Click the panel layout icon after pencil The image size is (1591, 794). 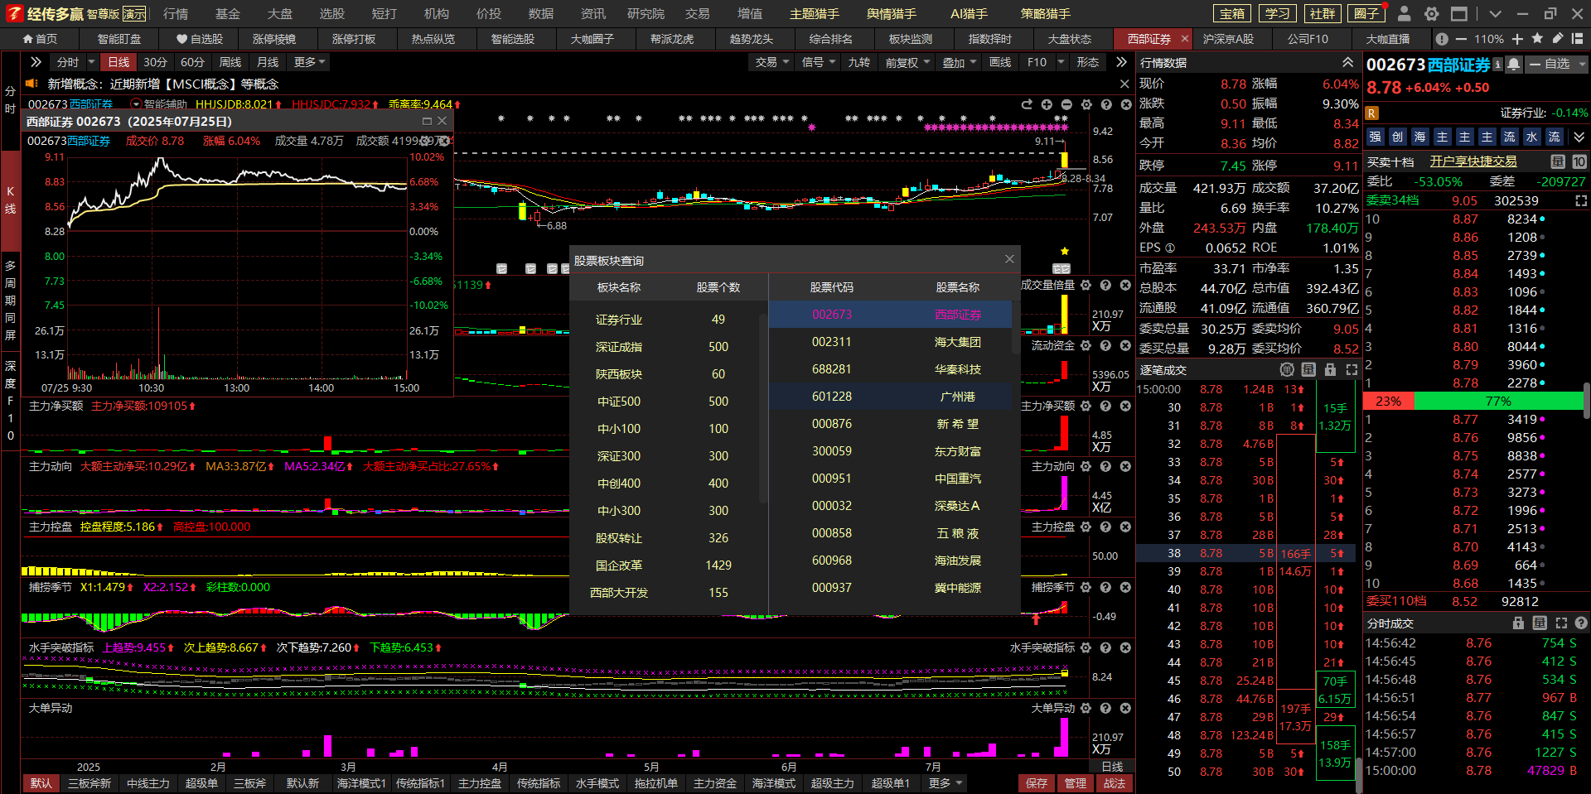coord(1577,38)
